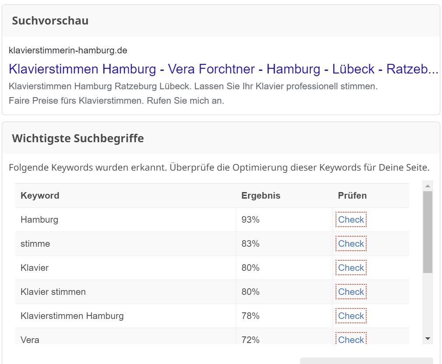Click the 72% result value
Screen dimensions: 442x364
point(250,340)
